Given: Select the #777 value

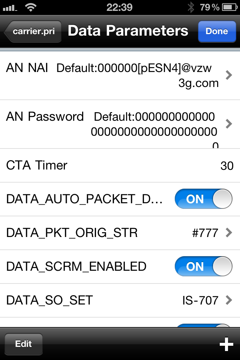Looking at the screenshot, I should (205, 233).
